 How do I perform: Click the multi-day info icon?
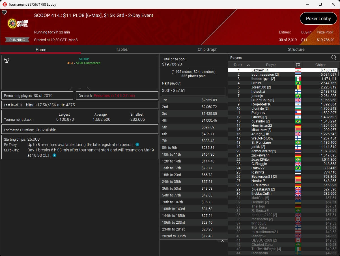[54, 155]
